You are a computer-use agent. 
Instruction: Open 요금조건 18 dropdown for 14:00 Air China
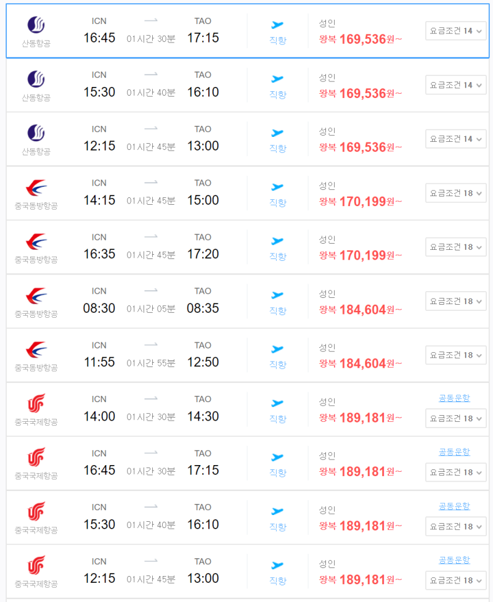click(456, 418)
